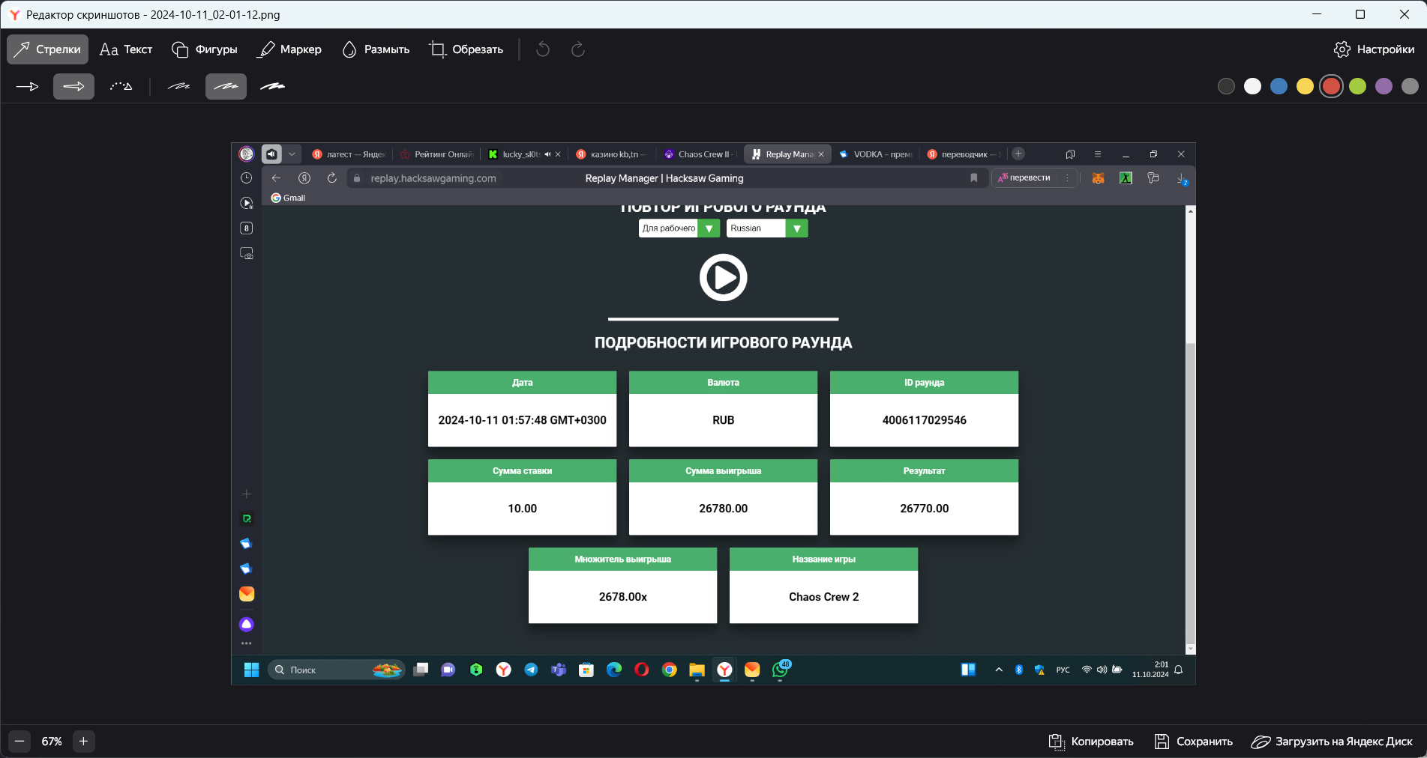The image size is (1427, 758).
Task: Activate the Размыть blur tool
Action: 376,49
